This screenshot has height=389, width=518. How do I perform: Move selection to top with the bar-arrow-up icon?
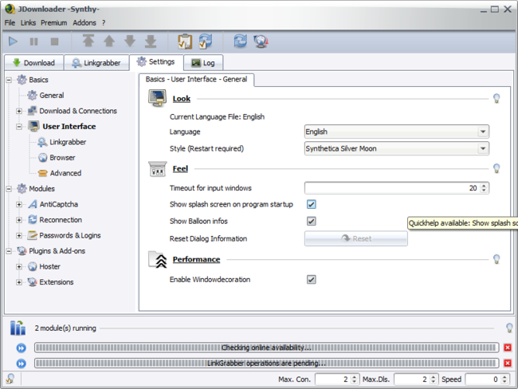(88, 41)
